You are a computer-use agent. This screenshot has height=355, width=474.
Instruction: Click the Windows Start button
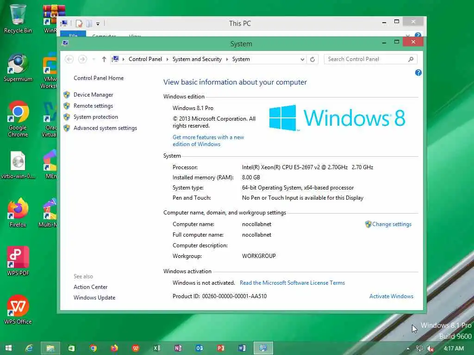point(8,348)
